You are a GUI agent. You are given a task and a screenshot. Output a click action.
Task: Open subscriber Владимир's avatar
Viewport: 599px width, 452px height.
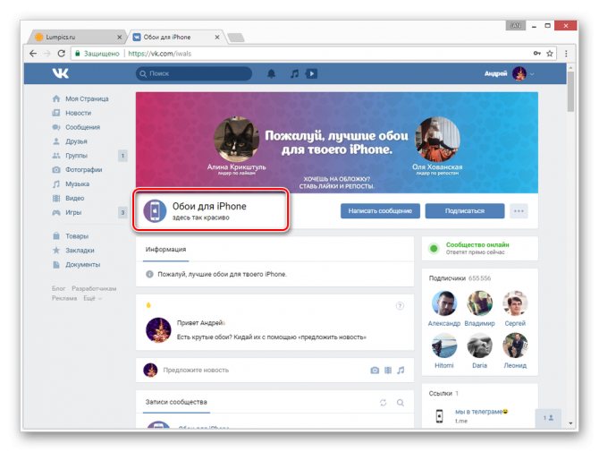[x=480, y=303]
